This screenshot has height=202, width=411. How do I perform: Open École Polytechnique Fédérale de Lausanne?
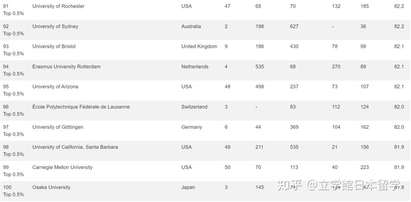[x=81, y=107]
